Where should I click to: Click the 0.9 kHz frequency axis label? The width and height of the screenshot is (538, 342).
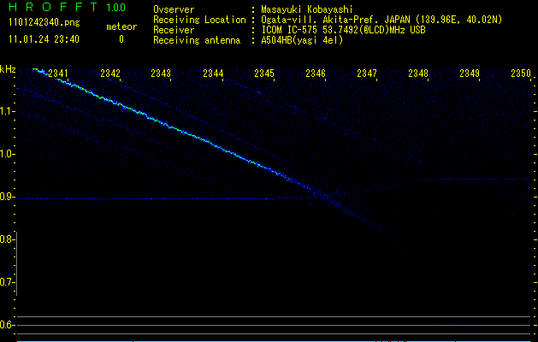pyautogui.click(x=7, y=197)
